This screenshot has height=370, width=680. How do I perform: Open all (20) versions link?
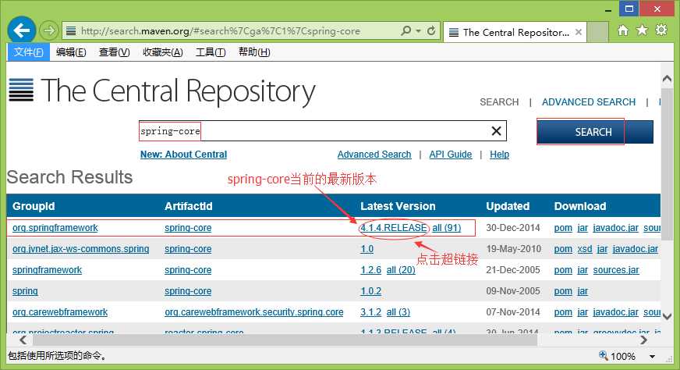[x=401, y=270]
